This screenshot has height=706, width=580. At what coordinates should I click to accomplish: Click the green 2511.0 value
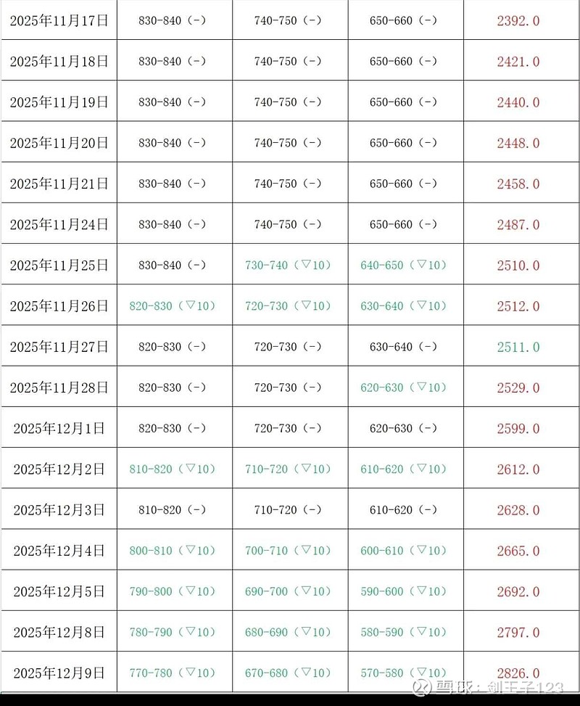[x=518, y=347]
